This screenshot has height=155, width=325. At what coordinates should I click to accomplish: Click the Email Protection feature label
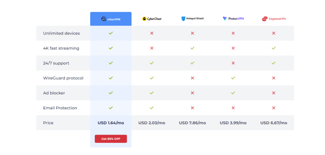(x=60, y=108)
